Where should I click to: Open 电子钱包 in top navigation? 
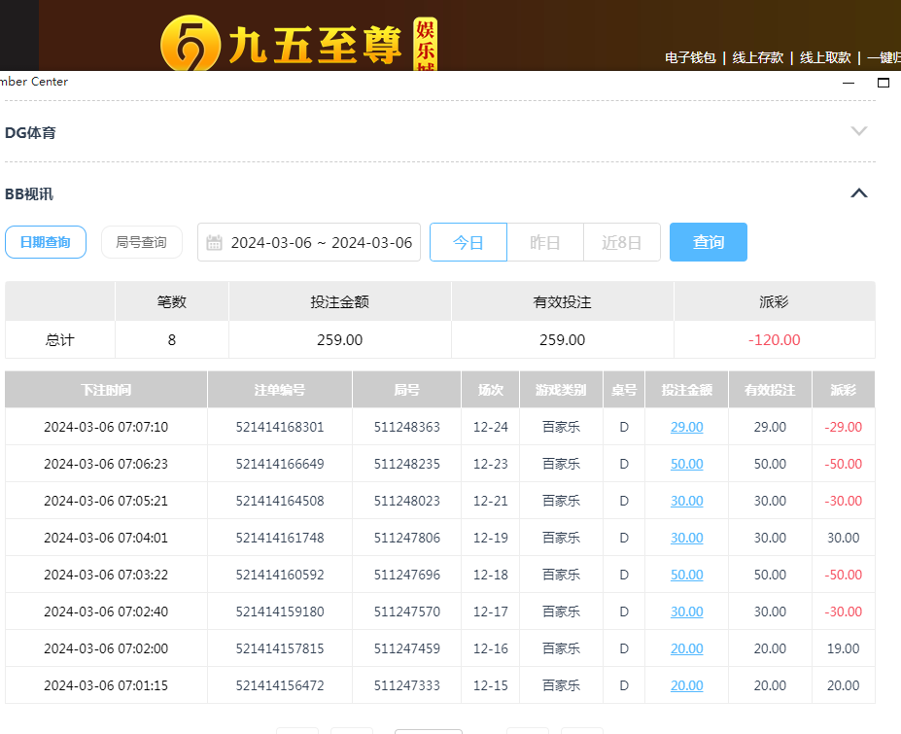click(690, 57)
